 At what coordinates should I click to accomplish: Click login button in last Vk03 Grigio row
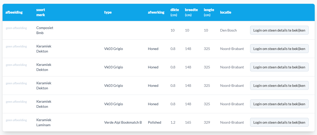279,104
